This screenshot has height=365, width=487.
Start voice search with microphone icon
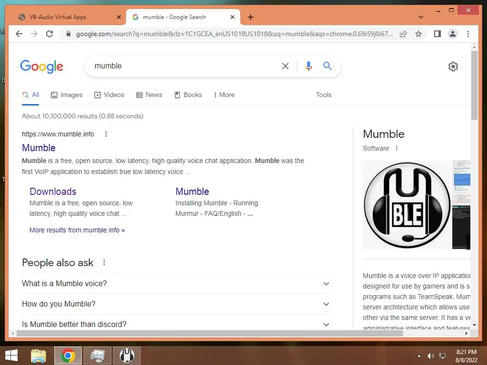click(308, 66)
